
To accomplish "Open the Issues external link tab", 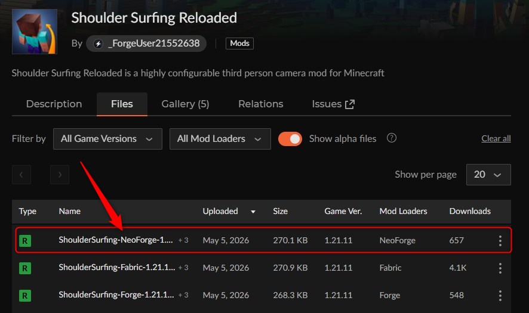I will click(x=333, y=104).
